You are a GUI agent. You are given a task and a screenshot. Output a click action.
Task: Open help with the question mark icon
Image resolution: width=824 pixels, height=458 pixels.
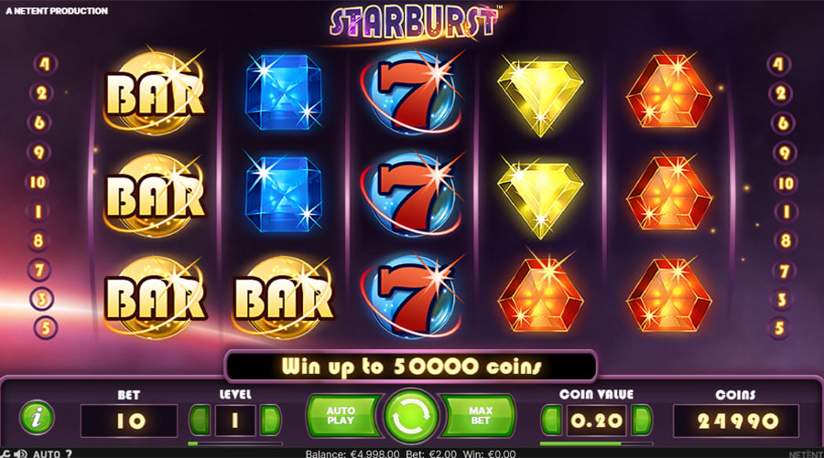pos(69,453)
